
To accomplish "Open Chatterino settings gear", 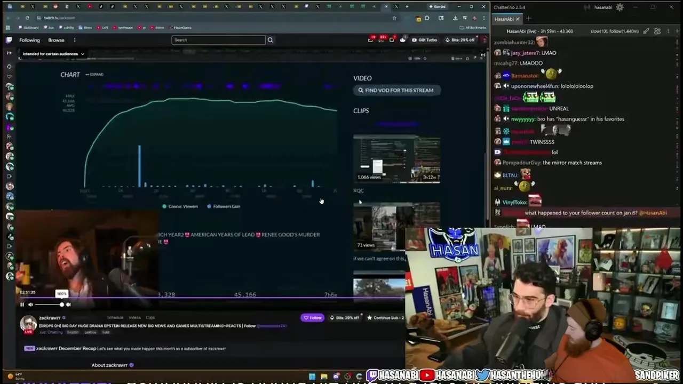I will tap(620, 7).
